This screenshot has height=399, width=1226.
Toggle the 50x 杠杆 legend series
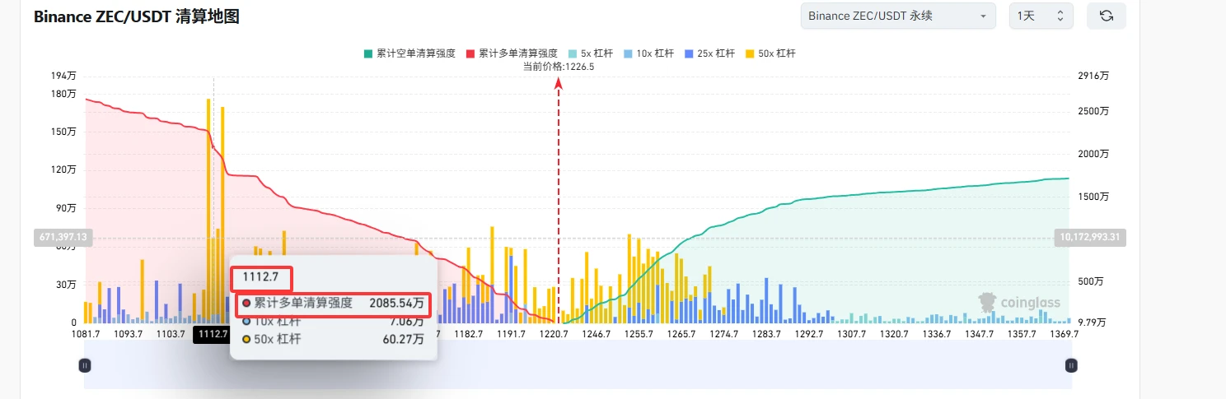coord(770,53)
